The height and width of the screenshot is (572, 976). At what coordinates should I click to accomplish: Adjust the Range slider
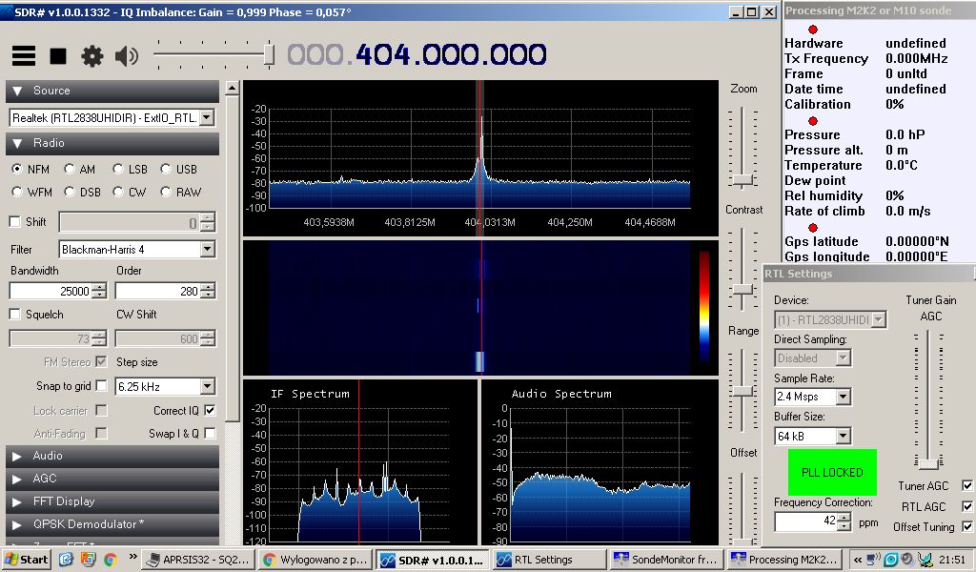(x=742, y=391)
